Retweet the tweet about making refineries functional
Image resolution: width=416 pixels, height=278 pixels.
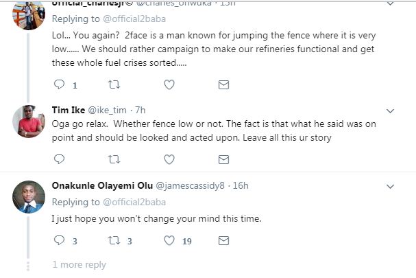click(114, 85)
